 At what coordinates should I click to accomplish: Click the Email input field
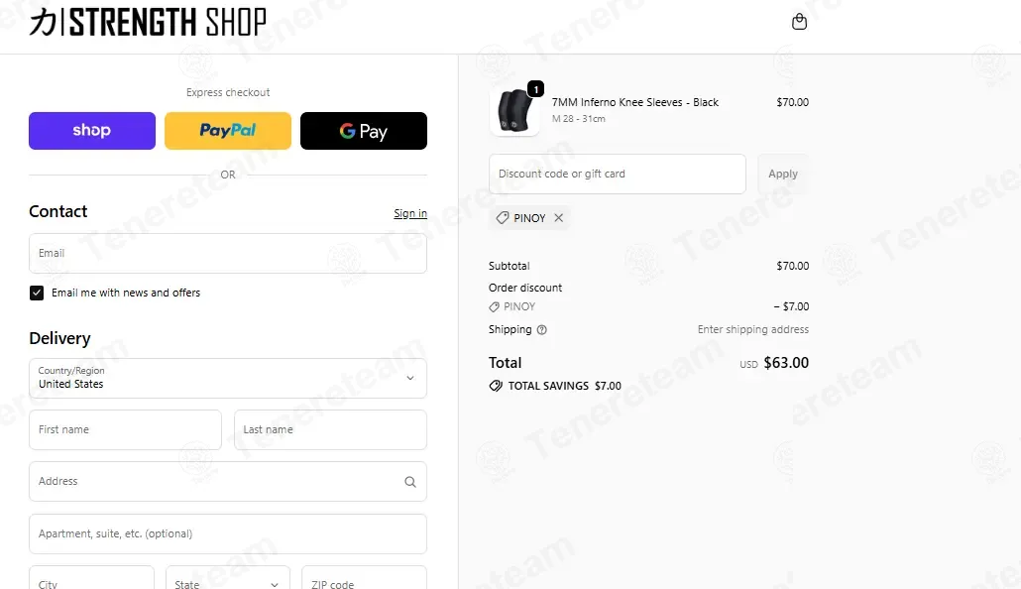coord(228,254)
